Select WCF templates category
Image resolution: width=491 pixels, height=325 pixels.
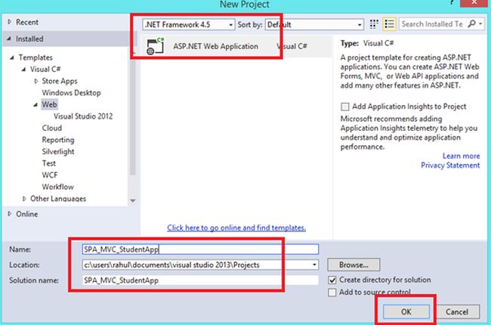(x=50, y=175)
